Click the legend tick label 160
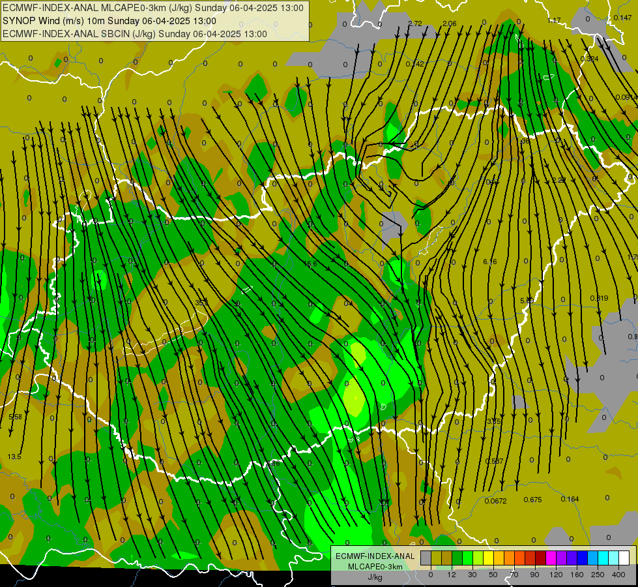638x587 pixels. click(577, 575)
